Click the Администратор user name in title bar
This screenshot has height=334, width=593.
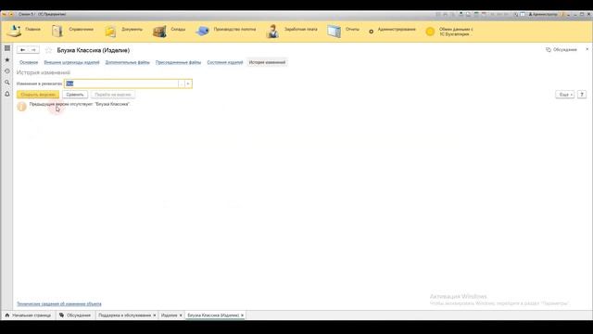pyautogui.click(x=543, y=15)
